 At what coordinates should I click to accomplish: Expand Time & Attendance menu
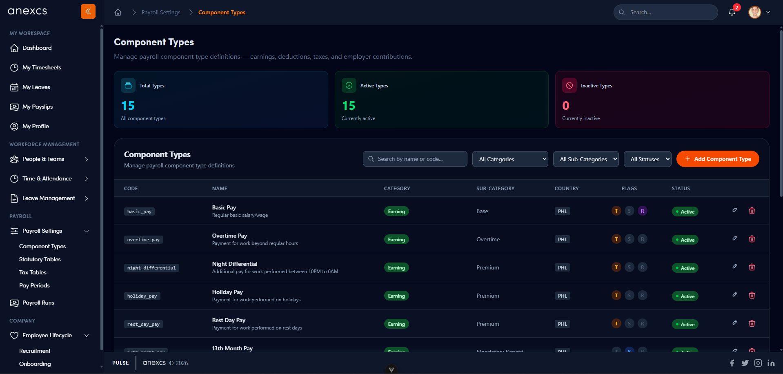(49, 178)
